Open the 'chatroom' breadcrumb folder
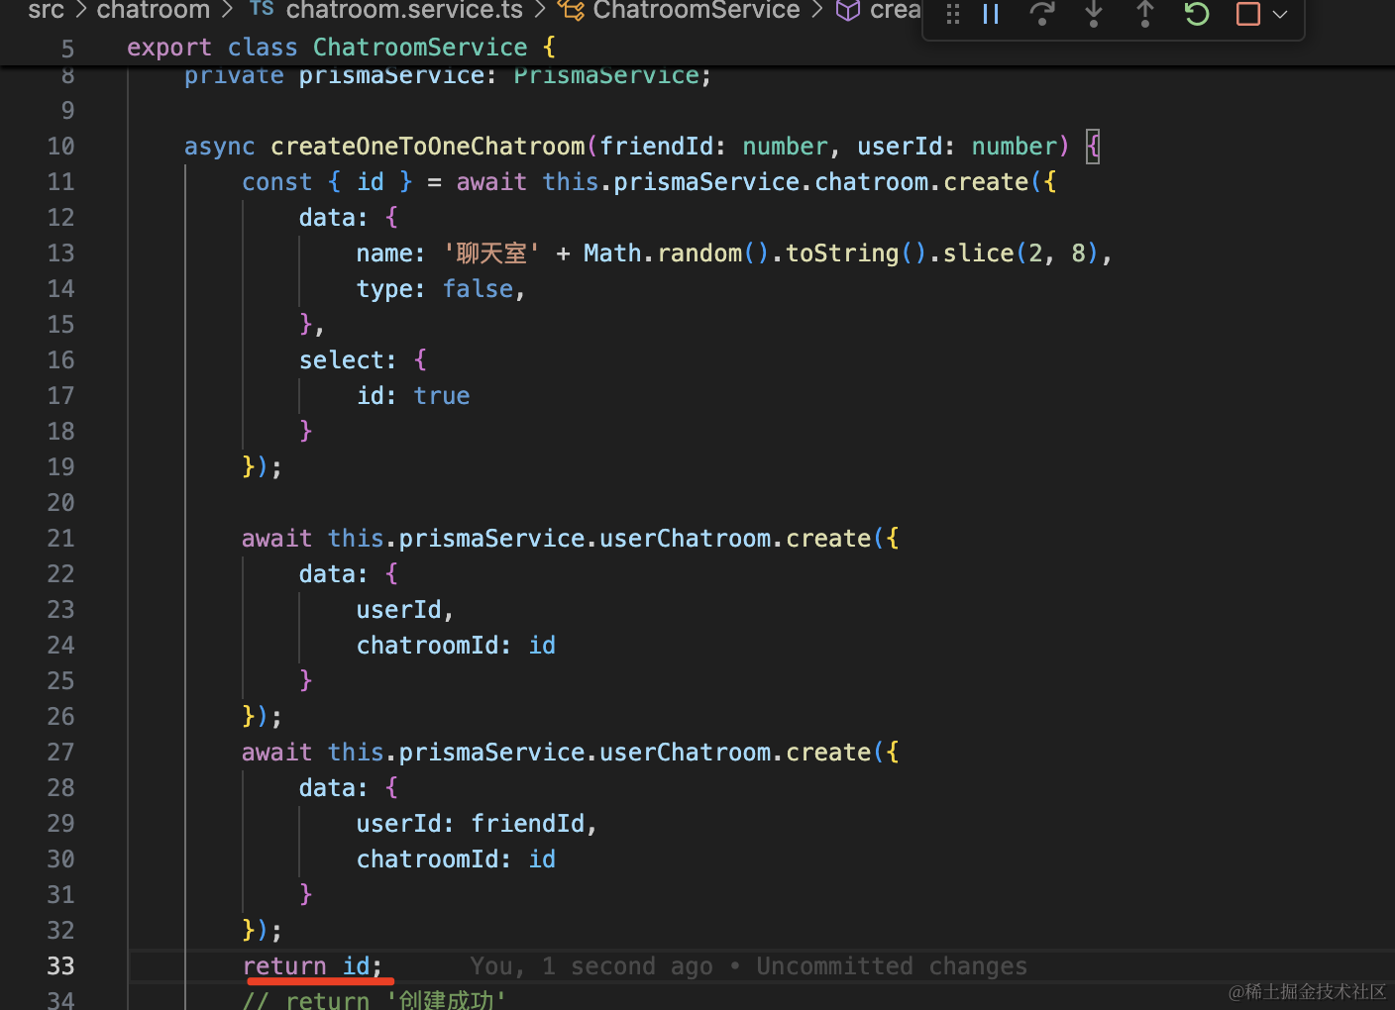The image size is (1395, 1010). [x=153, y=11]
